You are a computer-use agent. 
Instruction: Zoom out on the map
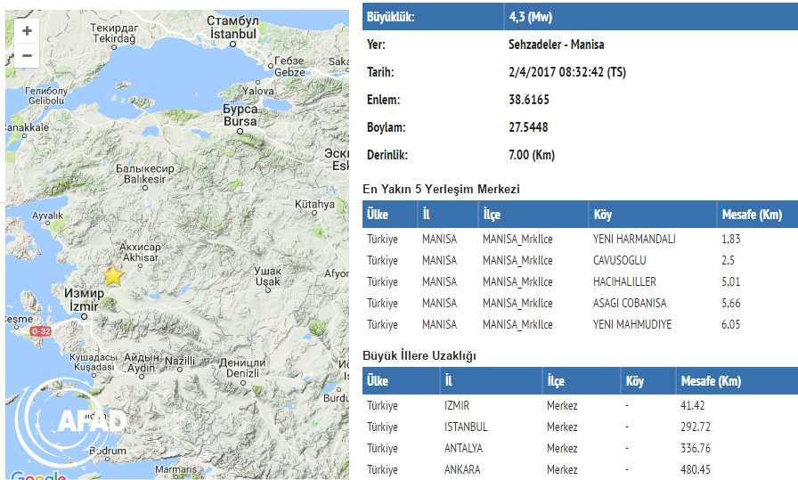click(x=27, y=55)
